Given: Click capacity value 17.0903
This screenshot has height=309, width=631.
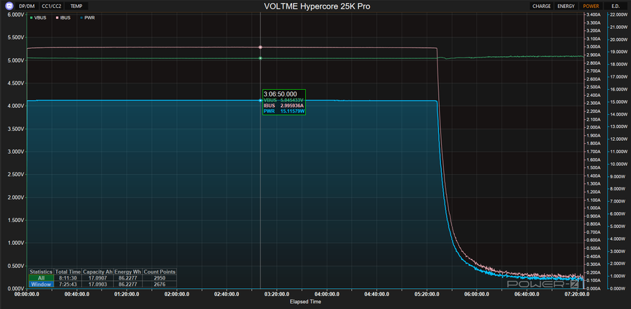Looking at the screenshot, I should coord(98,284).
